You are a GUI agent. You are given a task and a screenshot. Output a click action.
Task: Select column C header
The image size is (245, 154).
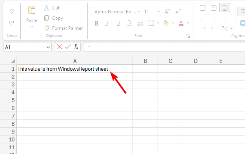pyautogui.click(x=170, y=61)
